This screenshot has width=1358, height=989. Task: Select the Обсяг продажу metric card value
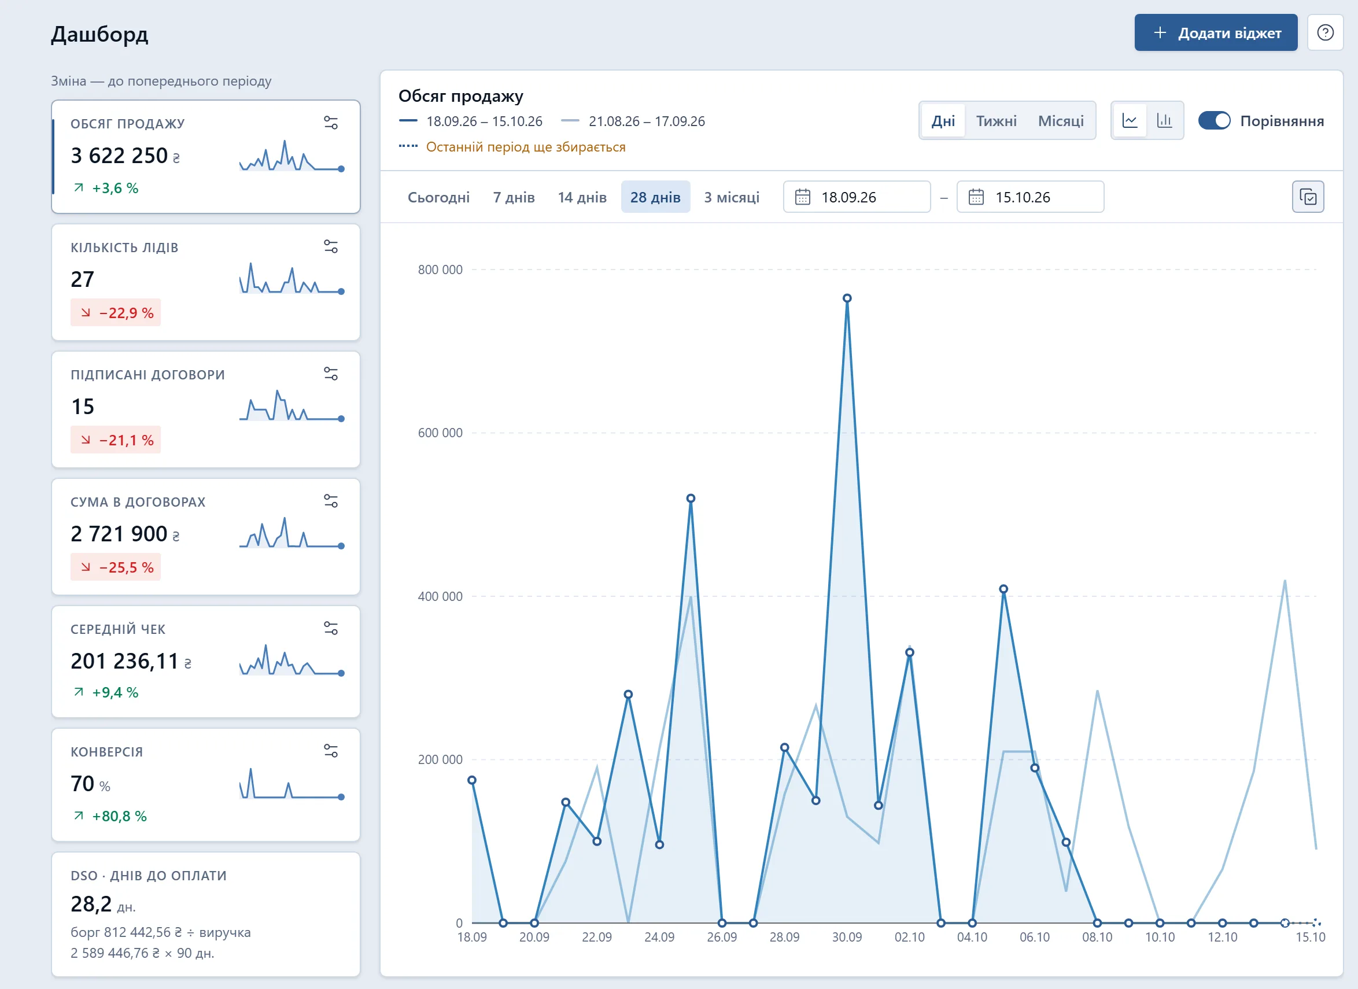click(124, 156)
